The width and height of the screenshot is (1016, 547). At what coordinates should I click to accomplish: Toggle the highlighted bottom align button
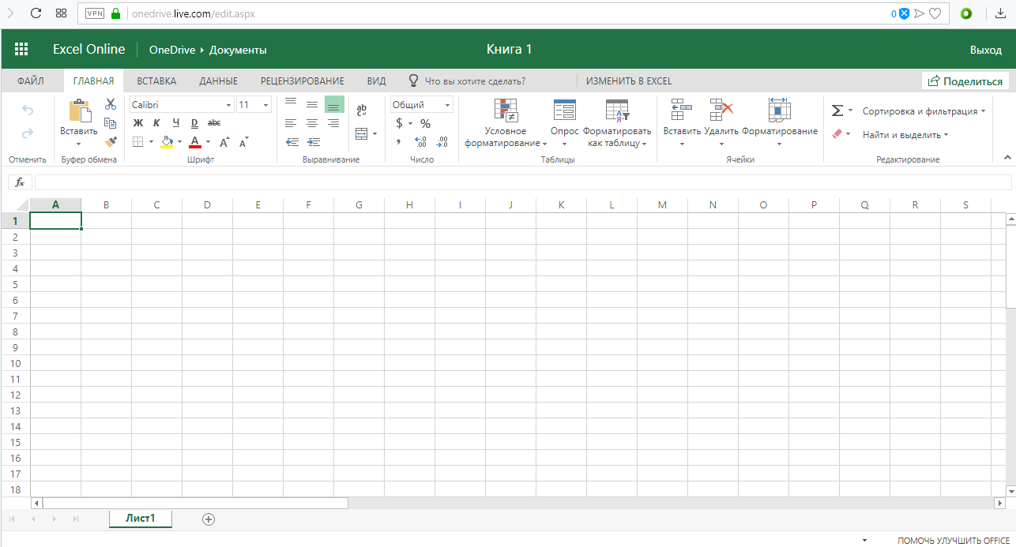pyautogui.click(x=334, y=104)
